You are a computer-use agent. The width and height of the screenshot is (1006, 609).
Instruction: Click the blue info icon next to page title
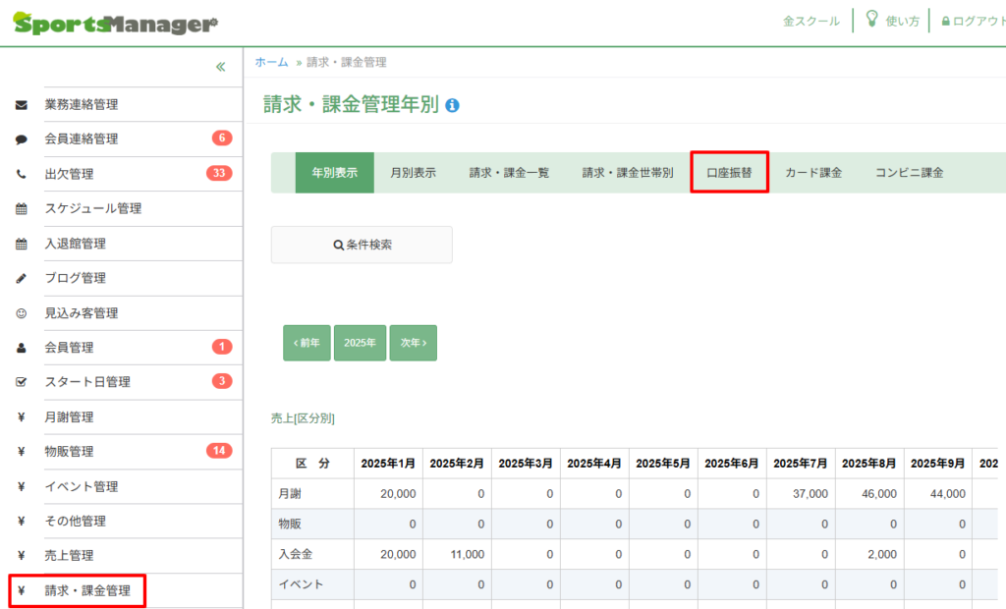[x=452, y=105]
